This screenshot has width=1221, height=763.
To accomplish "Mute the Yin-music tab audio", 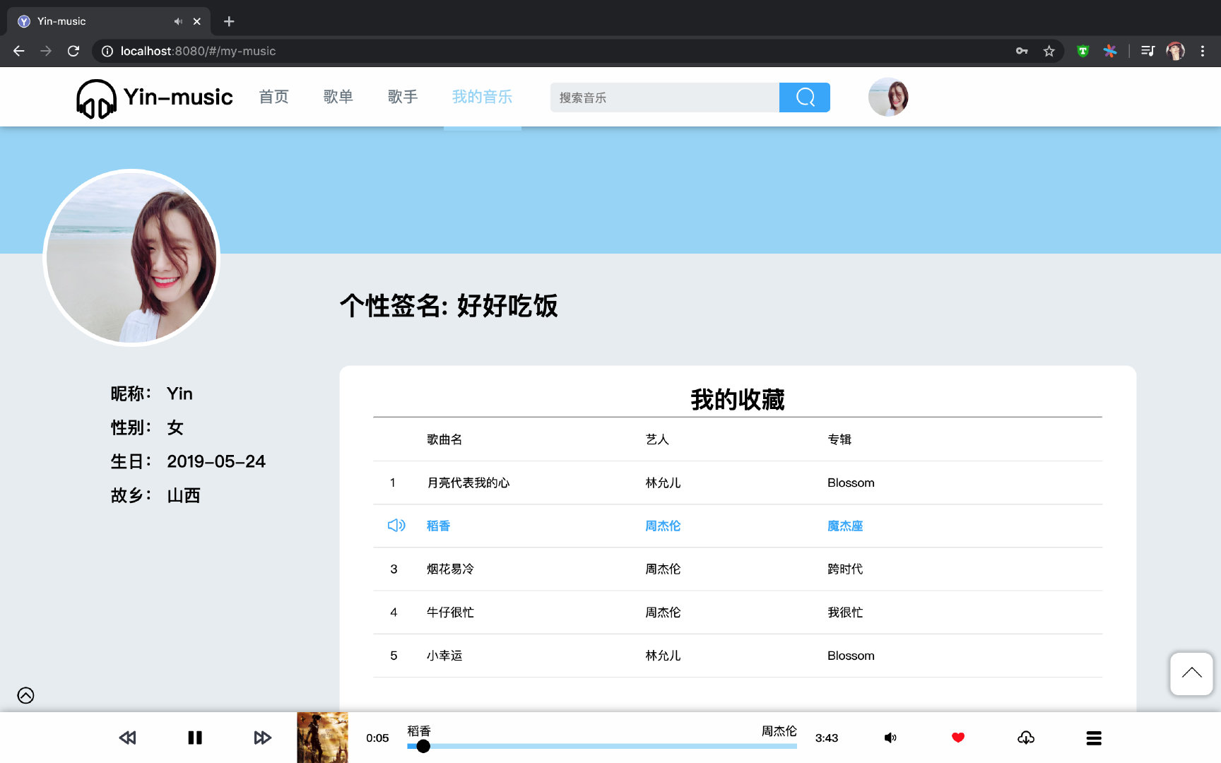I will click(178, 21).
